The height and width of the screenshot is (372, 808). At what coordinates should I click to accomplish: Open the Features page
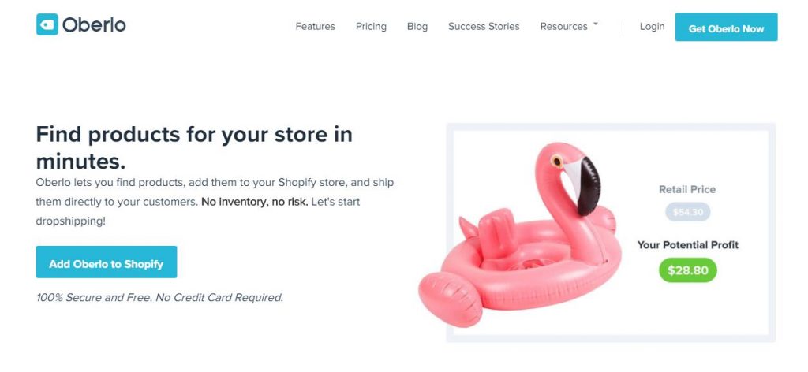pos(316,26)
